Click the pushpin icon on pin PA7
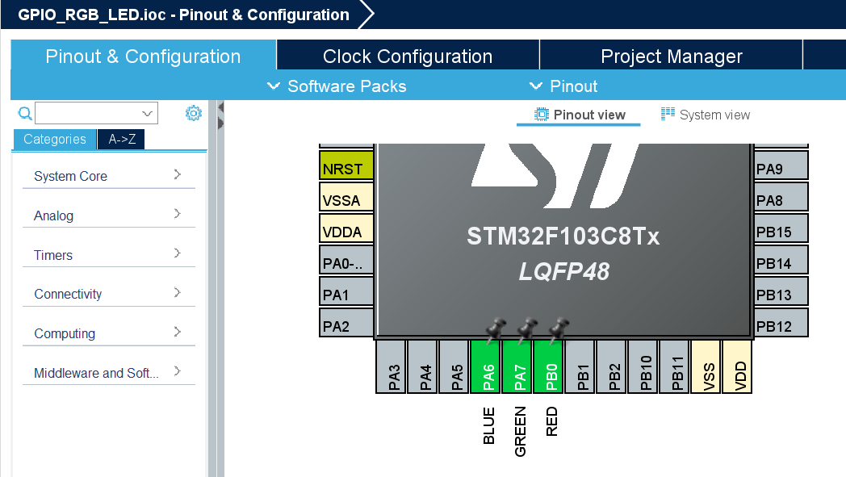The image size is (846, 477). (526, 327)
